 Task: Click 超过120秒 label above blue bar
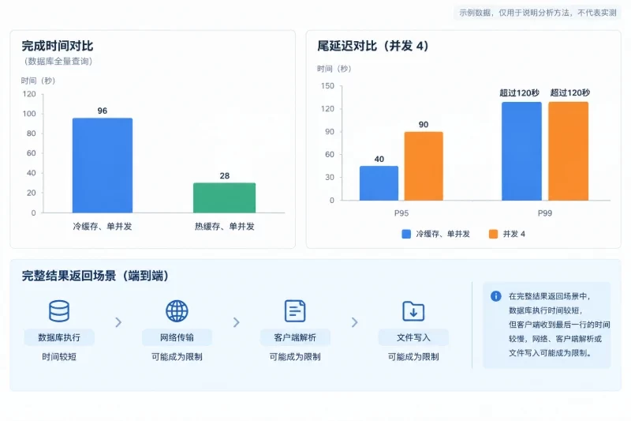(520, 93)
